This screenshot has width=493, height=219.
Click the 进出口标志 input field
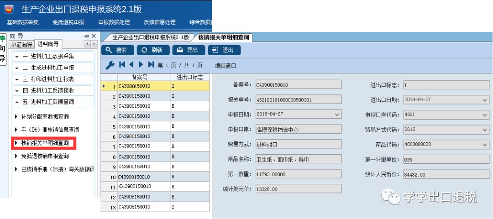click(446, 85)
